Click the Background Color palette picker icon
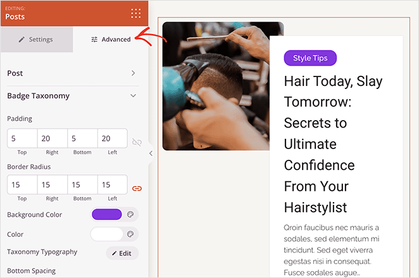Screen dimensions: 419x278 tap(131, 215)
